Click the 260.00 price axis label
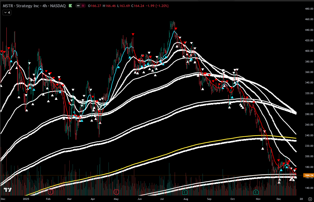 click(x=309, y=124)
